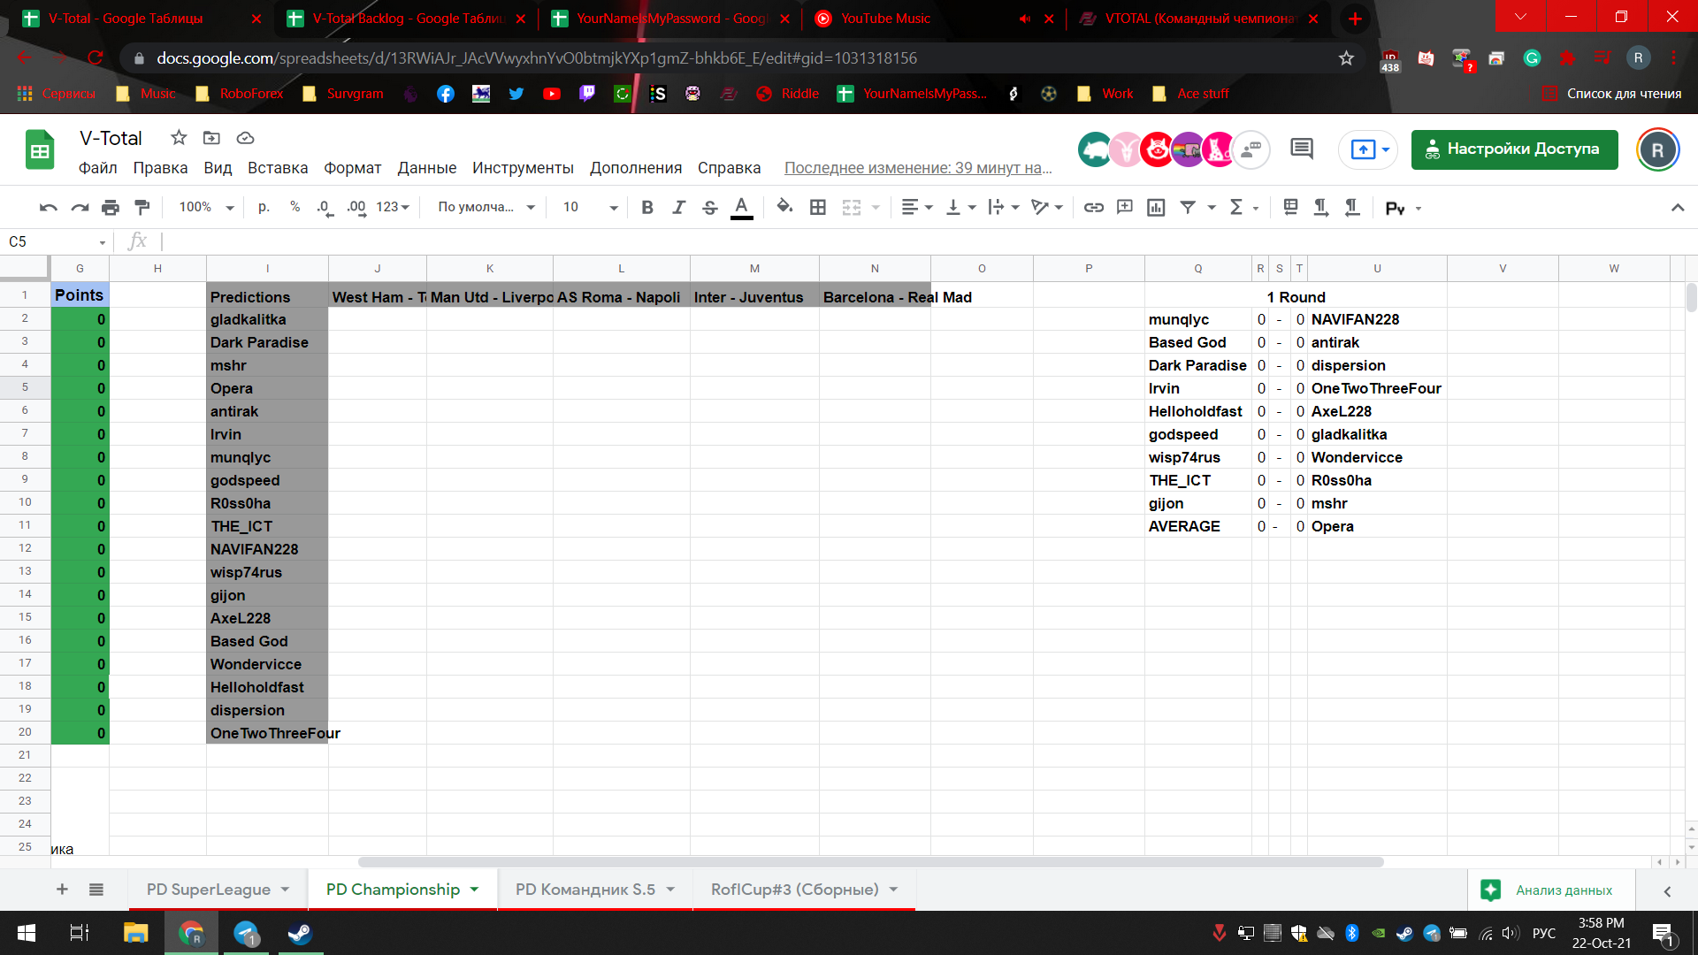This screenshot has height=955, width=1698.
Task: Click the undo arrow icon
Action: [x=48, y=207]
